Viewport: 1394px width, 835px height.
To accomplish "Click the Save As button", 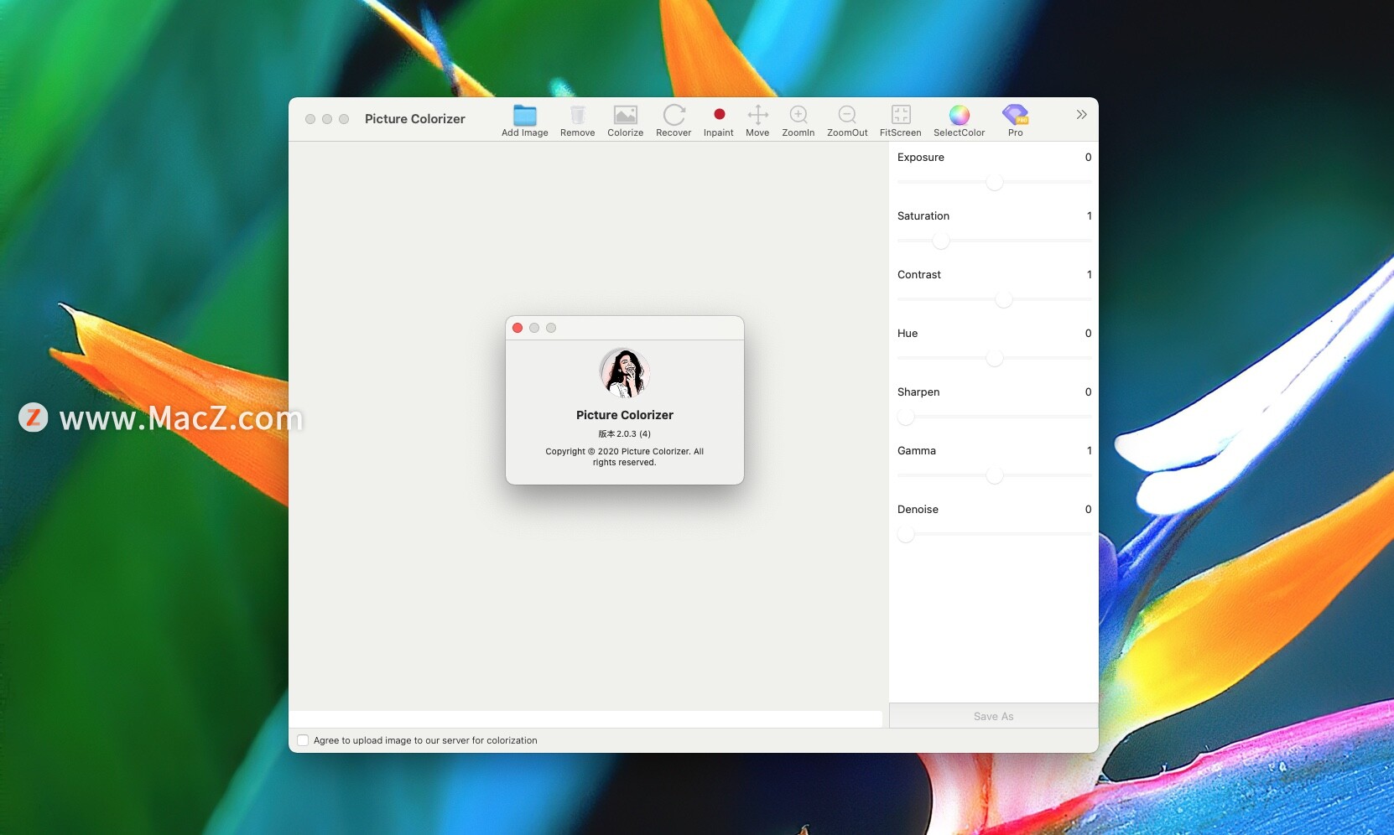I will [x=994, y=716].
